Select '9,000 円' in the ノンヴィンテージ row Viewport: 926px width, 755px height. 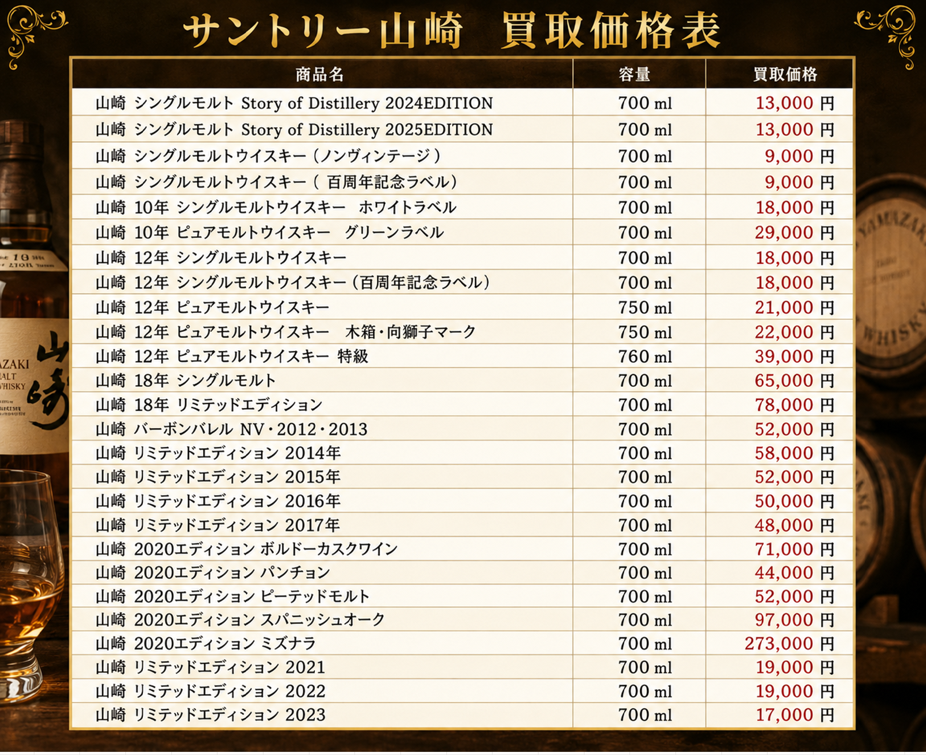pos(800,156)
